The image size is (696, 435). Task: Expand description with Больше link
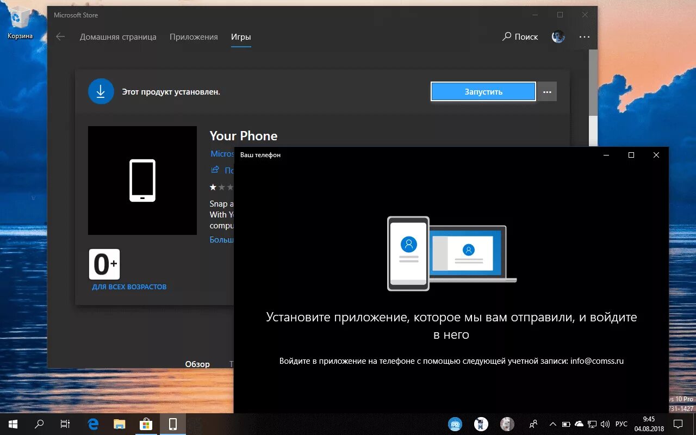tap(222, 239)
